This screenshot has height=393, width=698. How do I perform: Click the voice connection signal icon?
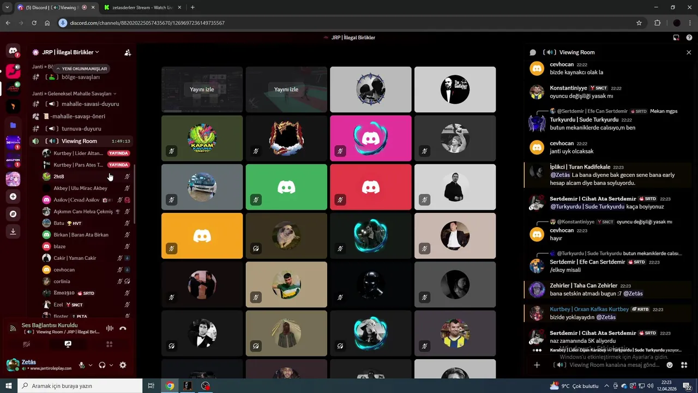[13, 328]
